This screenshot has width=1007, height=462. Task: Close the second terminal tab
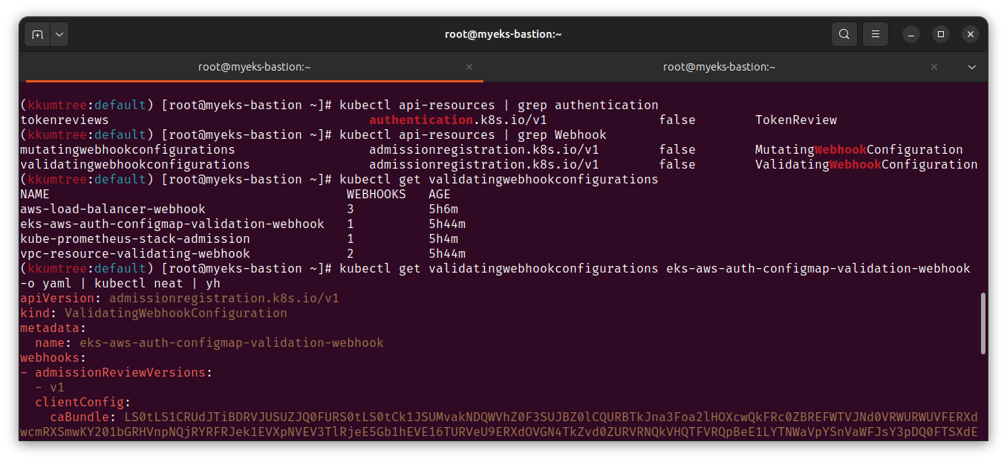[934, 67]
